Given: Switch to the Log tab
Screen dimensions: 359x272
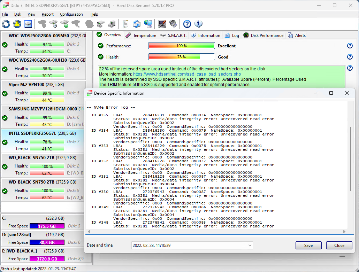Looking at the screenshot, I should click(232, 36).
